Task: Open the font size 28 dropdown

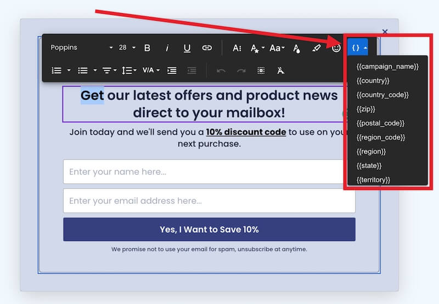Action: (x=127, y=48)
